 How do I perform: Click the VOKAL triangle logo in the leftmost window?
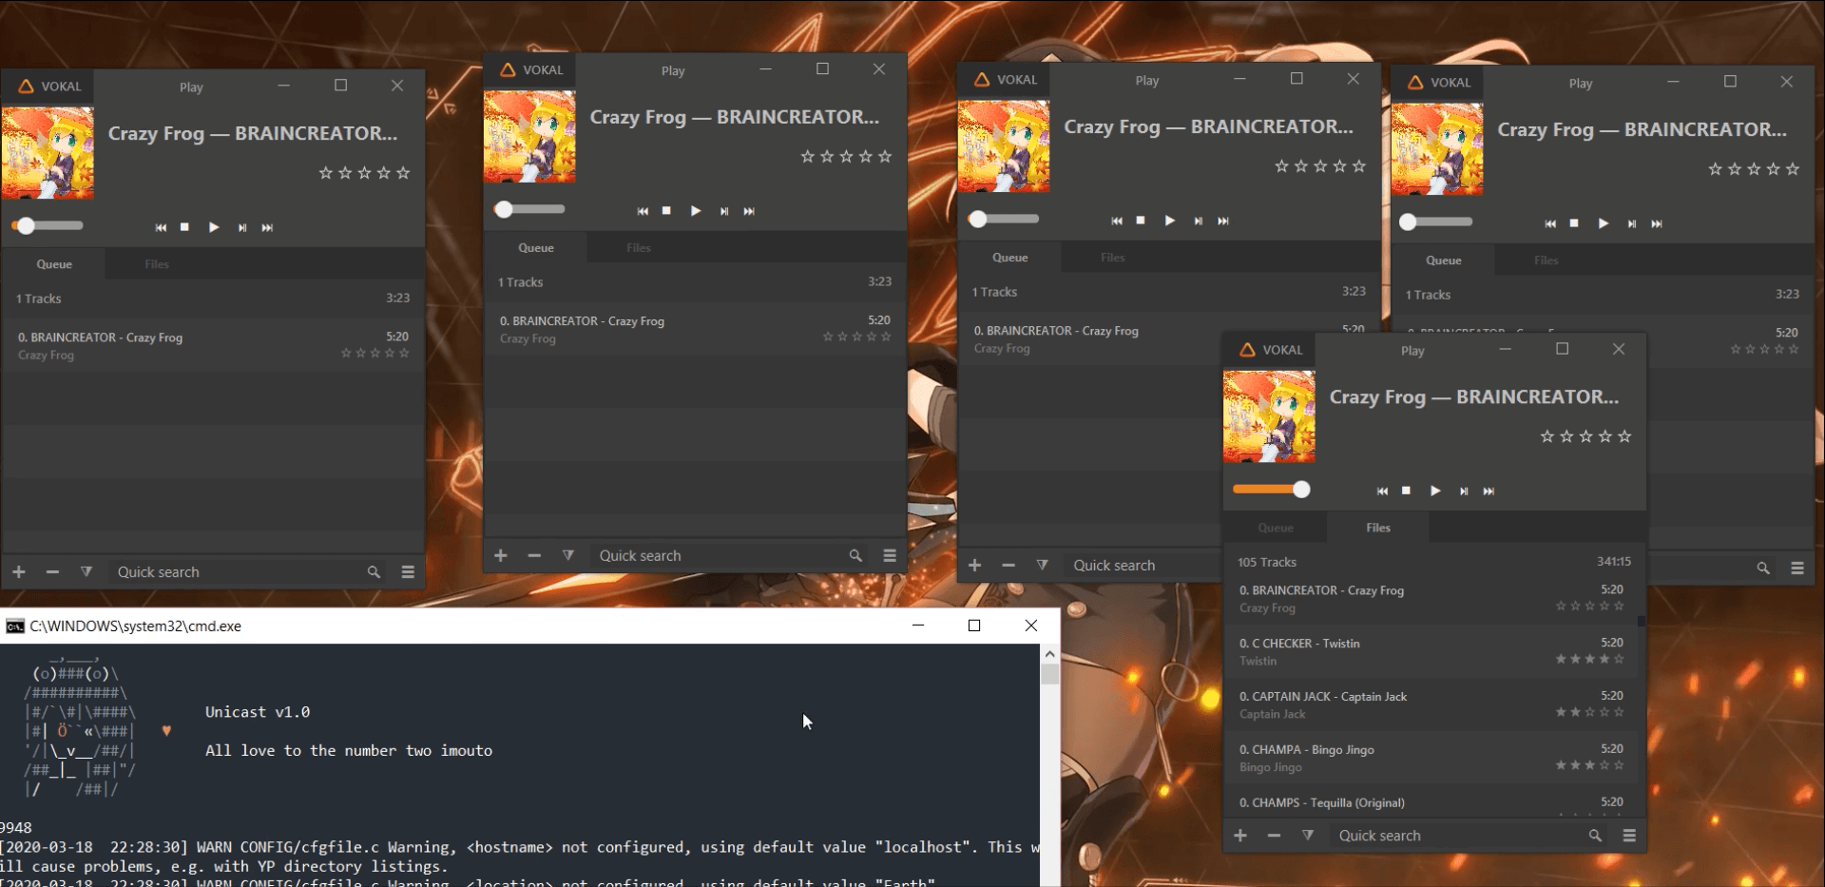click(26, 87)
